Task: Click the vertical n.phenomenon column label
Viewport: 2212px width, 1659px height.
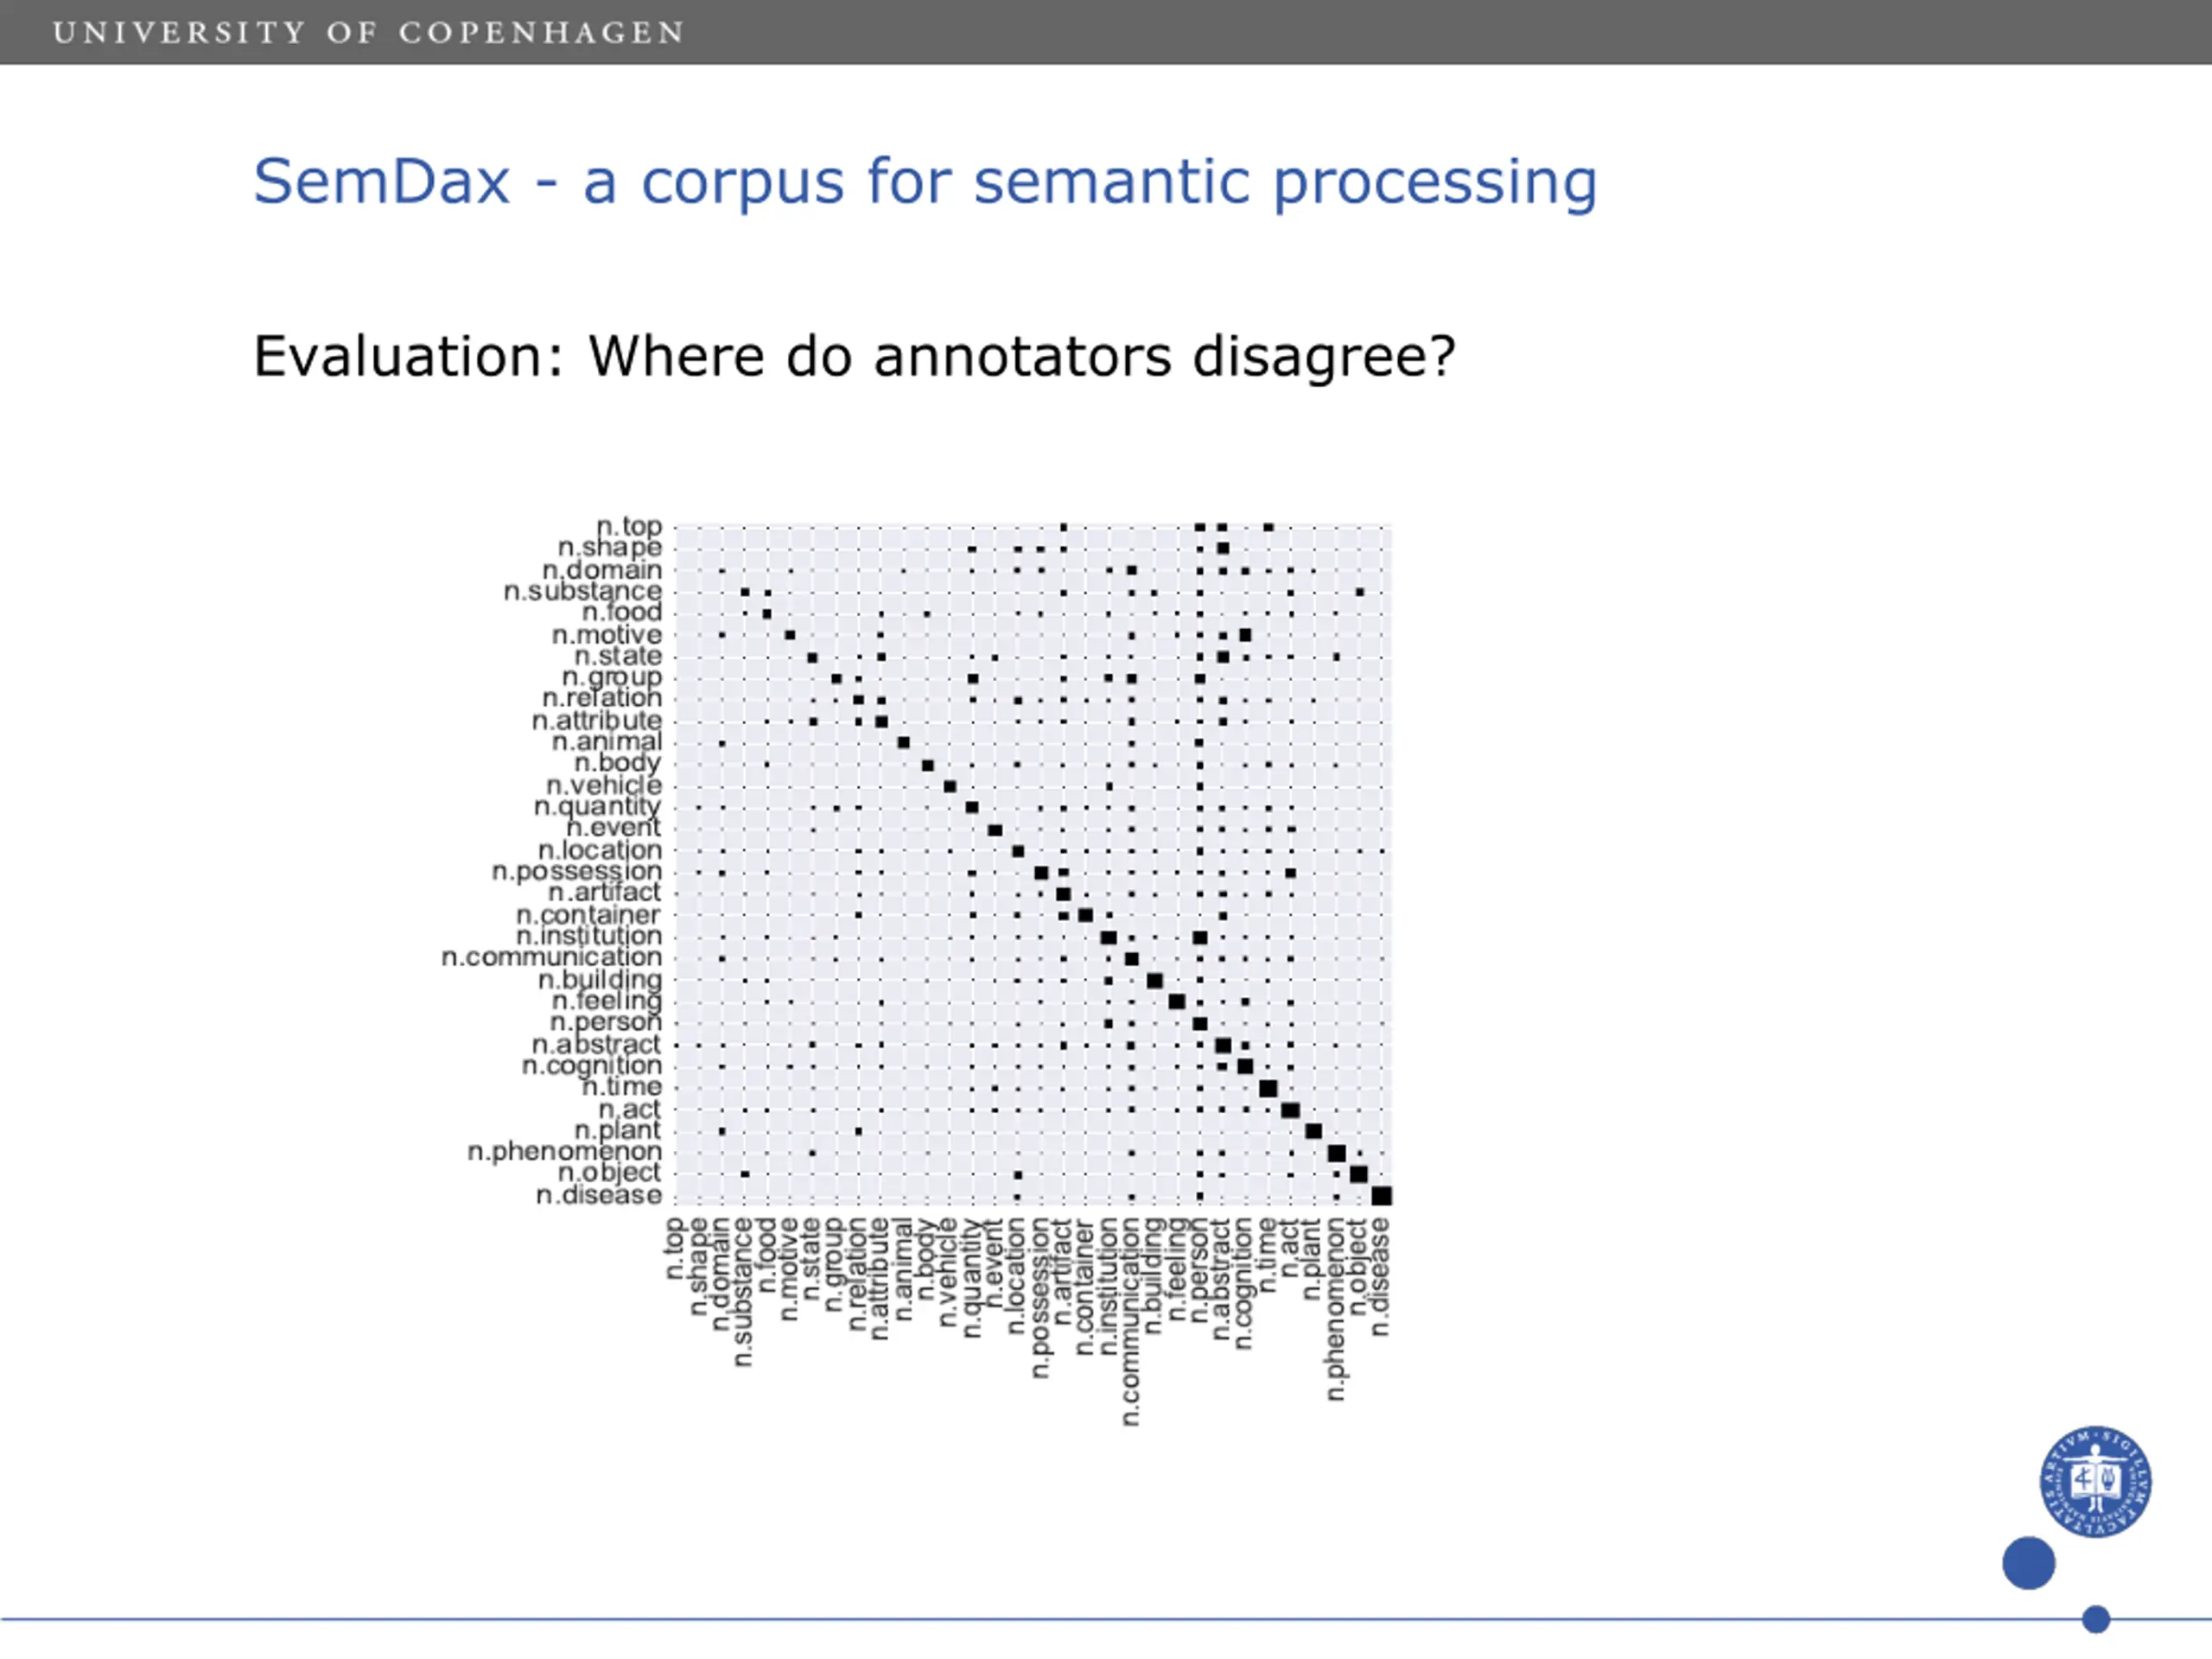Action: 1336,1310
